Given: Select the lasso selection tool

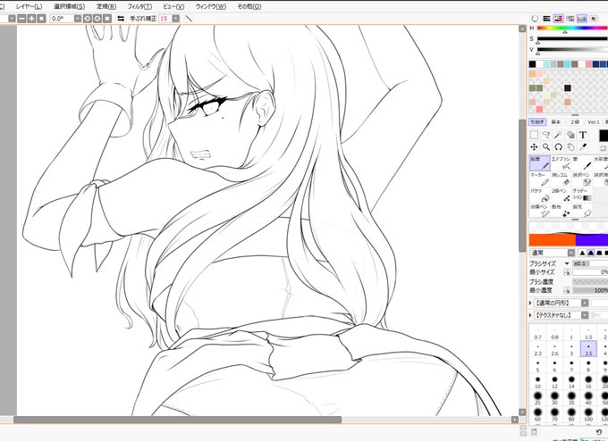Looking at the screenshot, I should (x=546, y=135).
